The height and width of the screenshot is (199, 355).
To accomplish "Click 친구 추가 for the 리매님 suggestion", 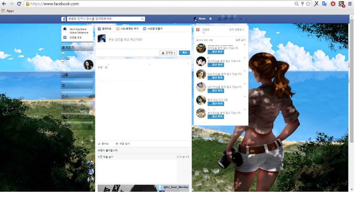I will pos(216,52).
